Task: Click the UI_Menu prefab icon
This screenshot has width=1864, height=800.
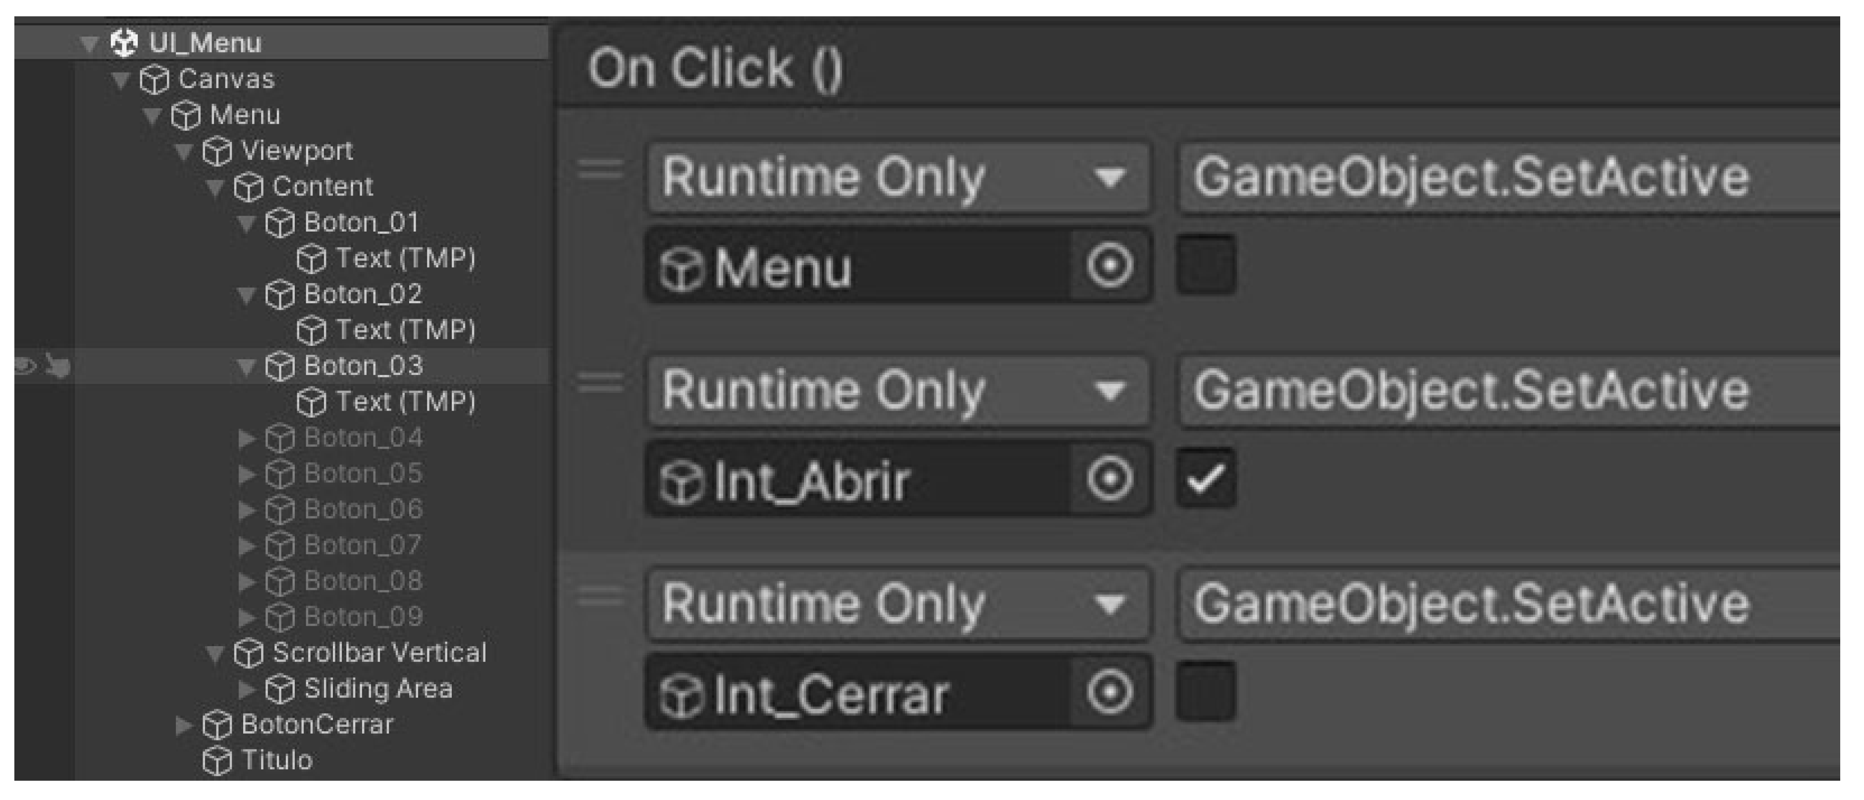Action: click(x=124, y=43)
